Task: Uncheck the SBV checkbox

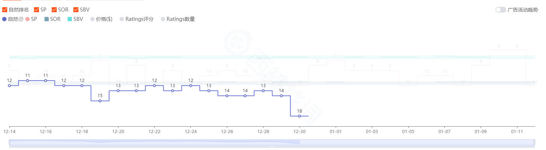Action: [76, 10]
